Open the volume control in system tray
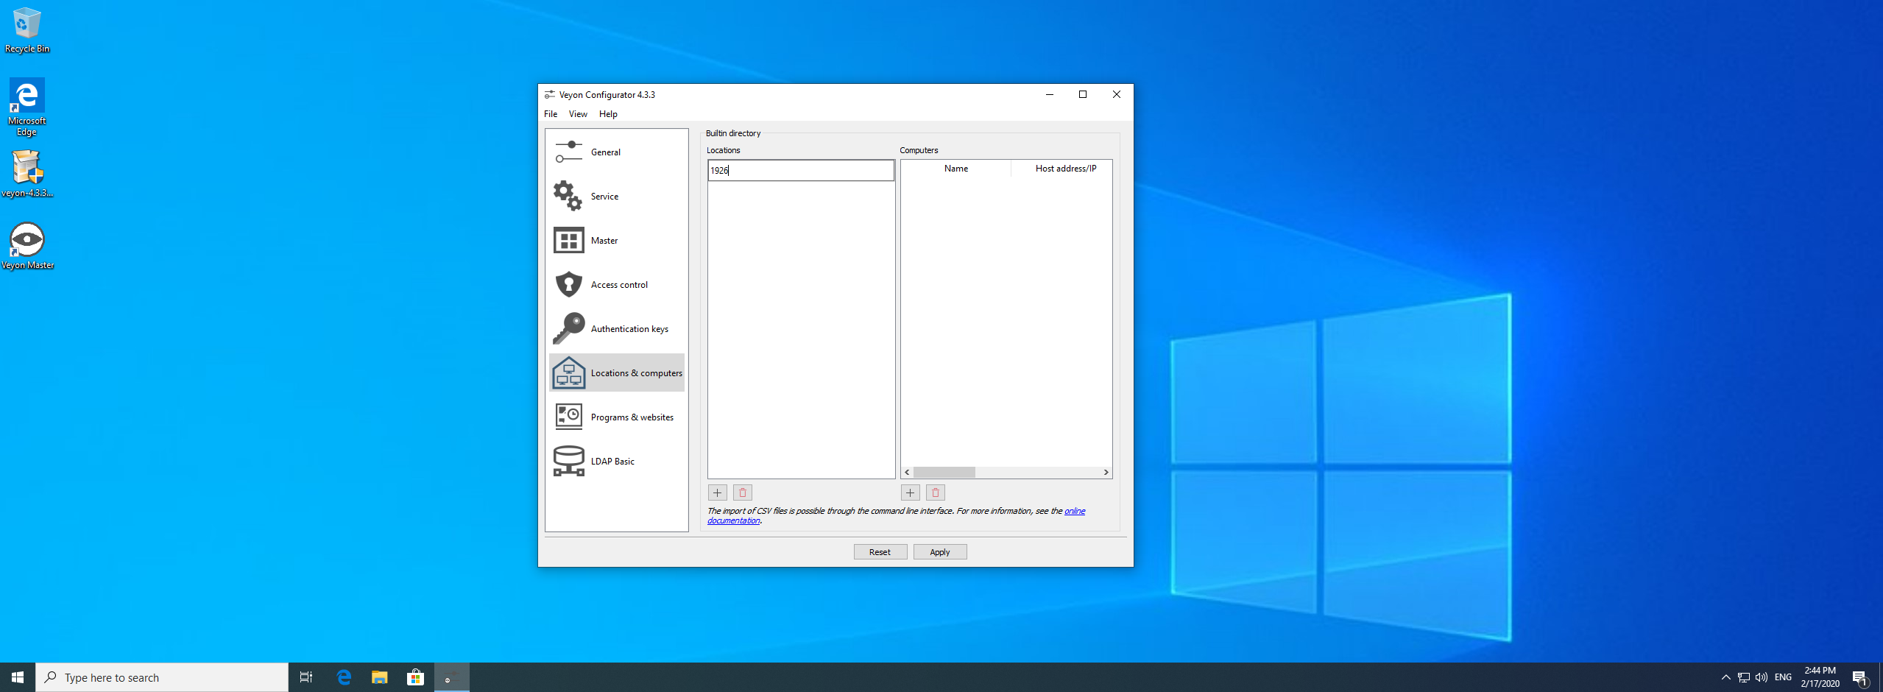 1762,677
